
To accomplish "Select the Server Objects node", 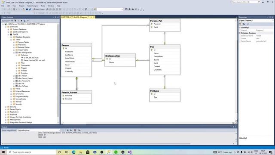I will pyautogui.click(x=15, y=109).
